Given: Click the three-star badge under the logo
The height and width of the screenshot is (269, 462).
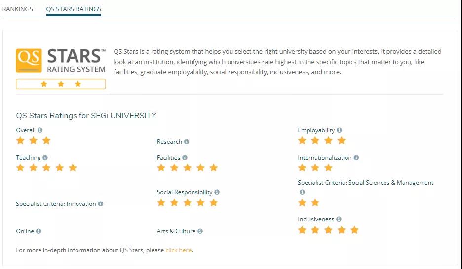Looking at the screenshot, I should click(61, 84).
